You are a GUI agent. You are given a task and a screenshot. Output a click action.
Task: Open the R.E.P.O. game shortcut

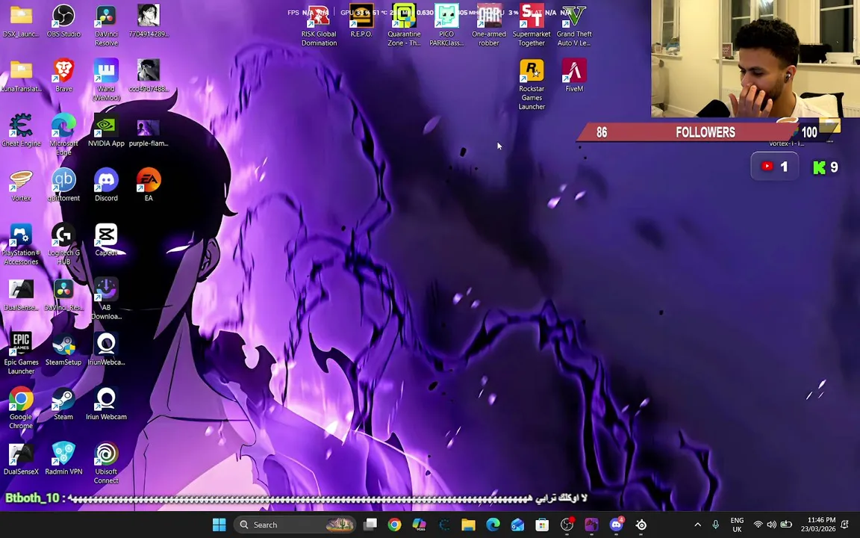click(361, 21)
